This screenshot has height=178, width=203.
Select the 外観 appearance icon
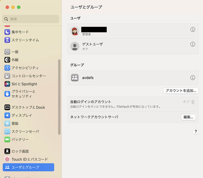coord(7,60)
